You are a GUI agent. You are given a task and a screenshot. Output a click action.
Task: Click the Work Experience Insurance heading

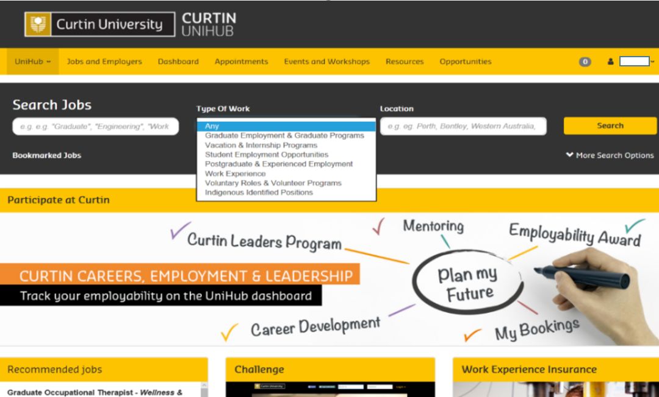pos(529,370)
